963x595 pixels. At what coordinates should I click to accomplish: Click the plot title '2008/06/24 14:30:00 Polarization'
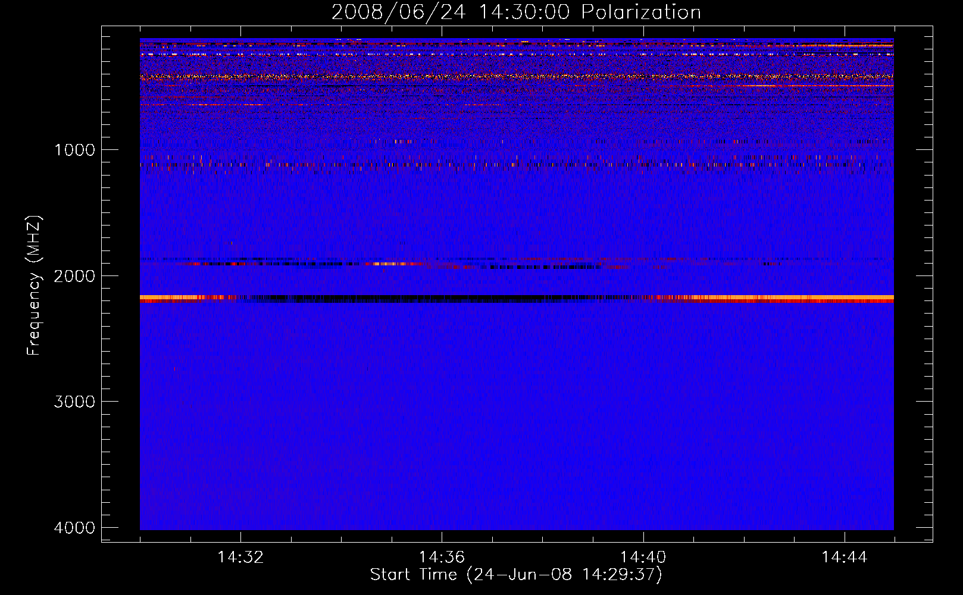tap(516, 12)
